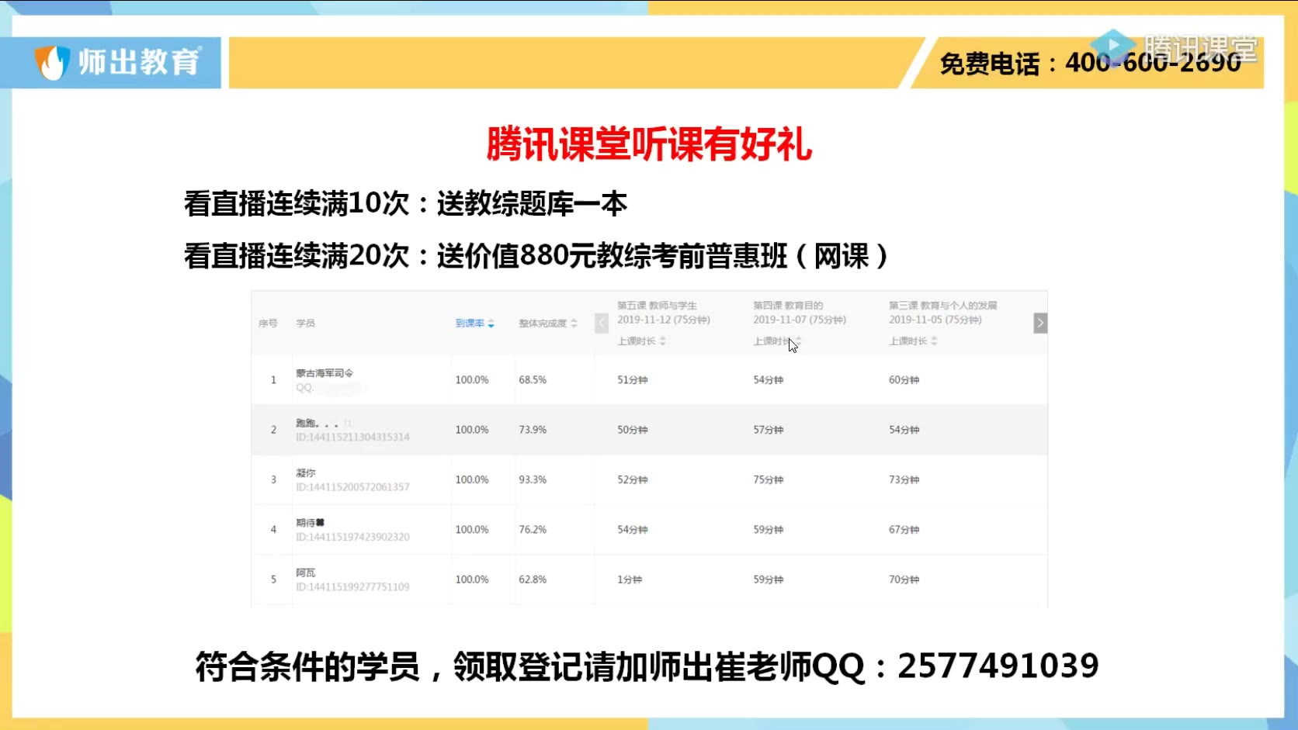Sort by 整体完成度 using its sort arrows
Image resolution: width=1298 pixels, height=730 pixels.
point(574,323)
